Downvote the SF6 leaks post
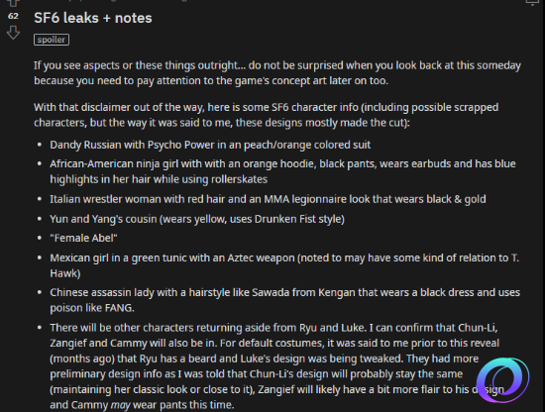This screenshot has width=545, height=412. (13, 33)
